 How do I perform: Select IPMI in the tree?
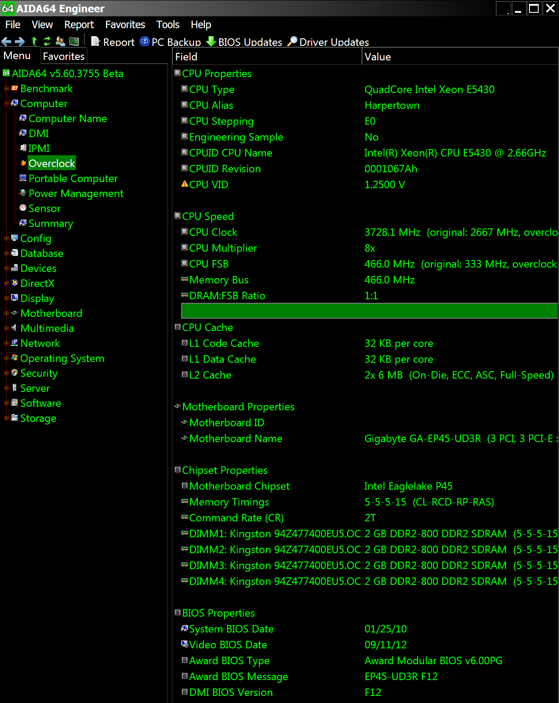(39, 149)
